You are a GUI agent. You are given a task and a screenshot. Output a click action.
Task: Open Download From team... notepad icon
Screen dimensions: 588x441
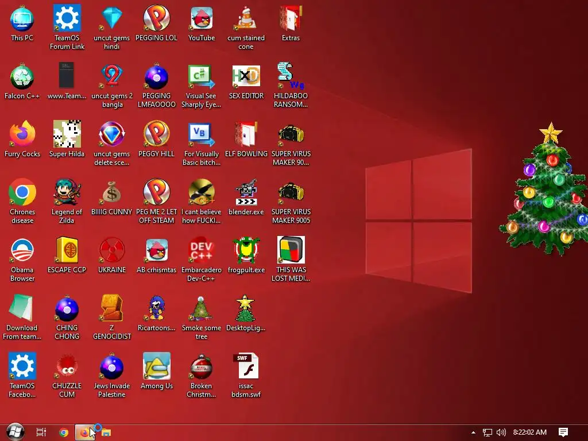tap(22, 317)
